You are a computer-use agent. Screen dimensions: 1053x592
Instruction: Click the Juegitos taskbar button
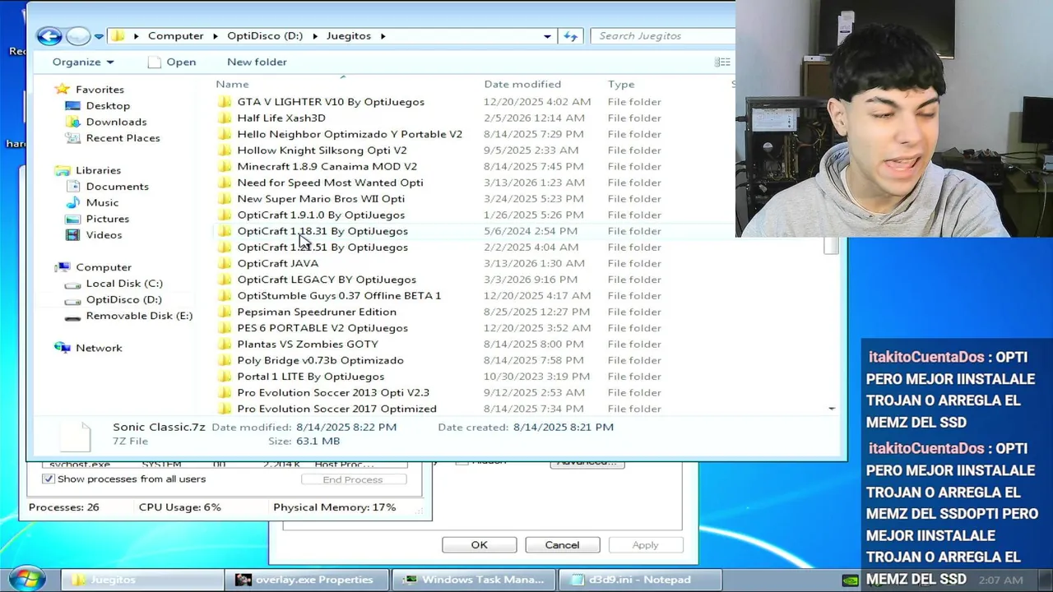coord(141,580)
